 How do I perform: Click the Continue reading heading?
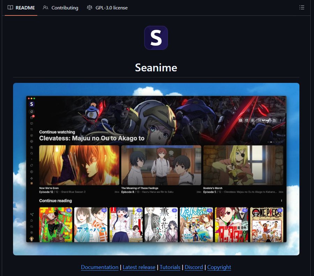[x=55, y=201]
